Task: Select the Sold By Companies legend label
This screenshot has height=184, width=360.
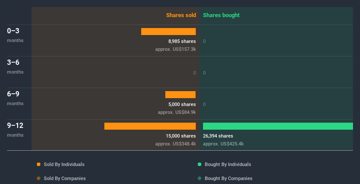Action: coord(65,178)
